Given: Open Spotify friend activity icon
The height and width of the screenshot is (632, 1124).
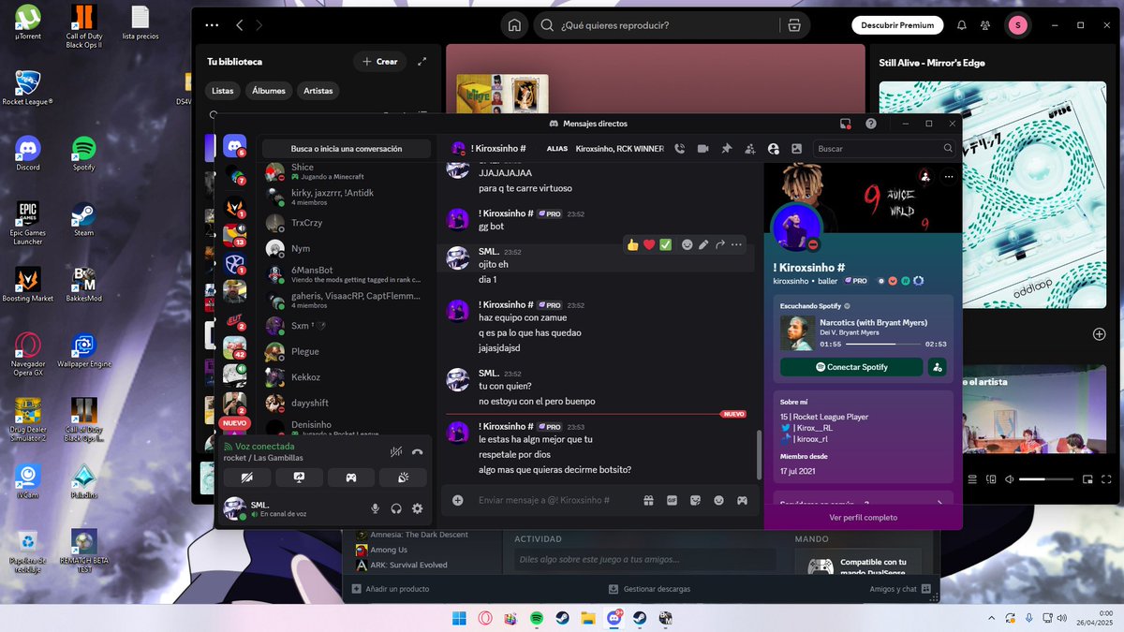Looking at the screenshot, I should (x=985, y=25).
